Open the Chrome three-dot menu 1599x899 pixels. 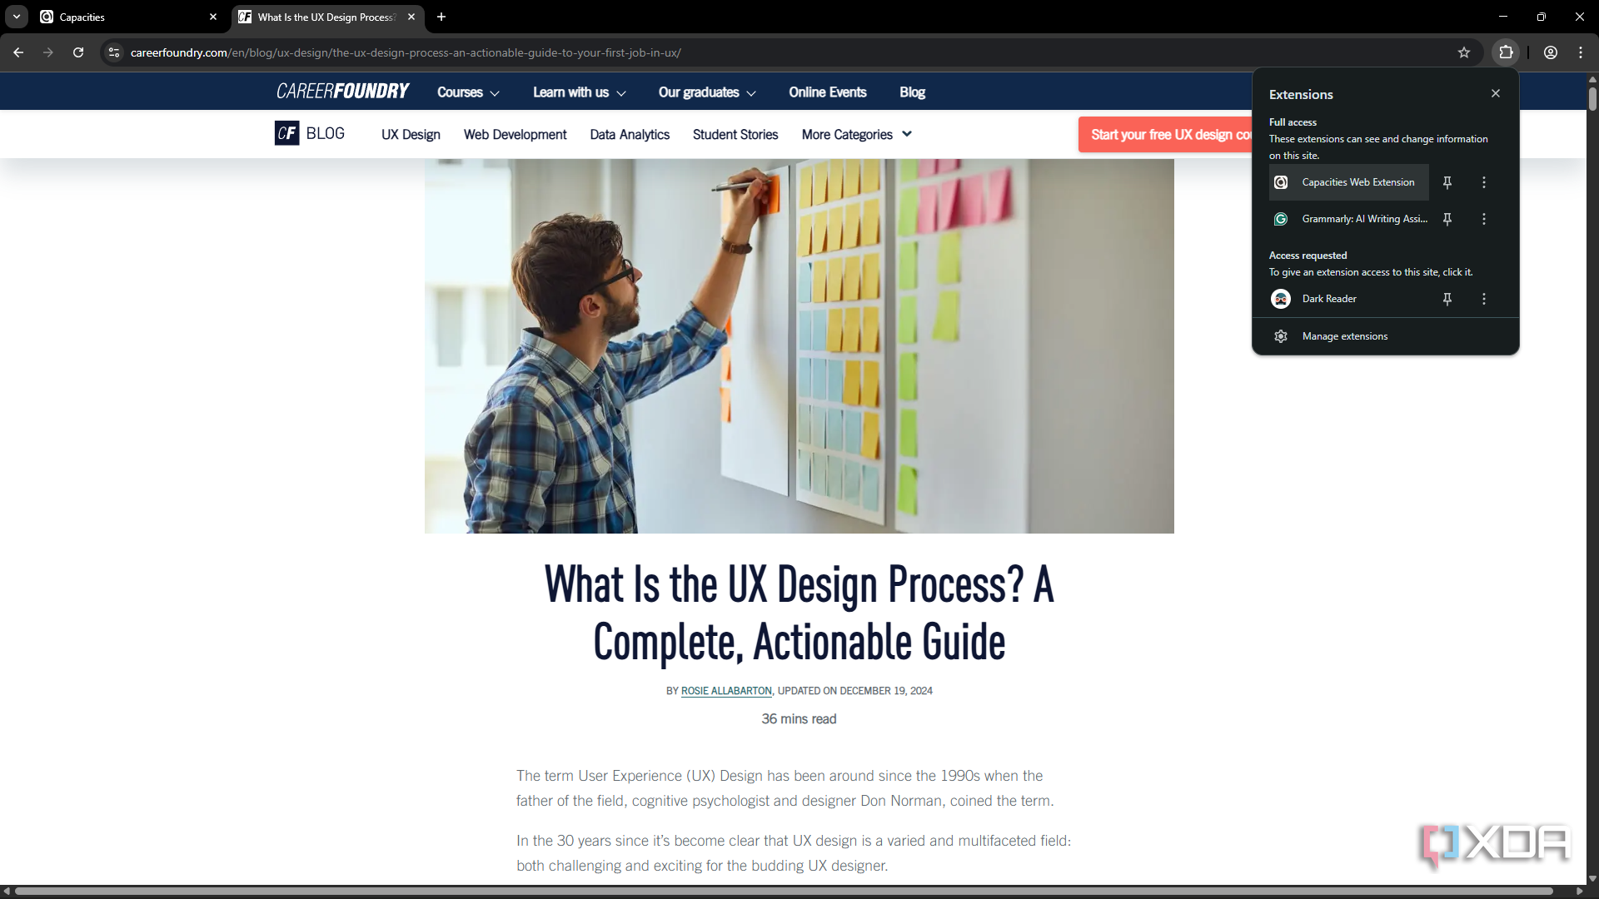1581,52
